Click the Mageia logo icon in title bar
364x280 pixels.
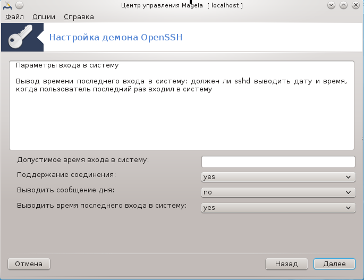[7, 5]
